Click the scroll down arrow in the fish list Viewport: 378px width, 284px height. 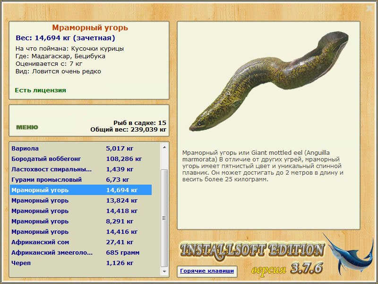164,271
